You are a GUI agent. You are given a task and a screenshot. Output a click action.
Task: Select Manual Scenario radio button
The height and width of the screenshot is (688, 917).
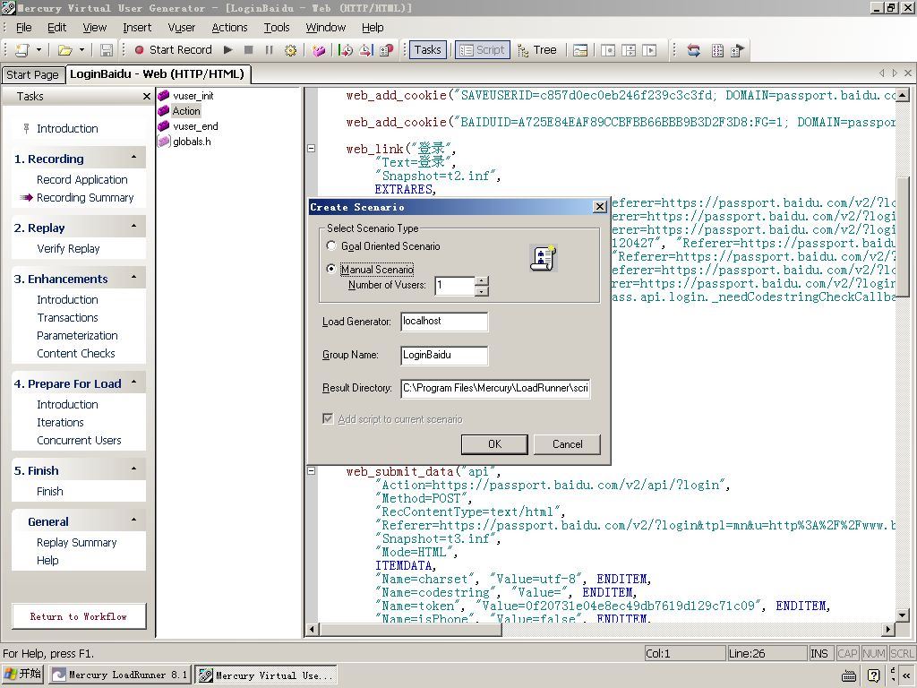pyautogui.click(x=331, y=269)
